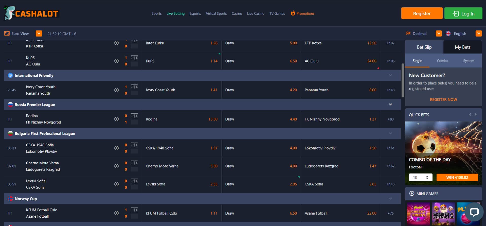
Task: Add Inter Turku vs KTP Kotka plus icon
Action: pyautogui.click(x=116, y=43)
